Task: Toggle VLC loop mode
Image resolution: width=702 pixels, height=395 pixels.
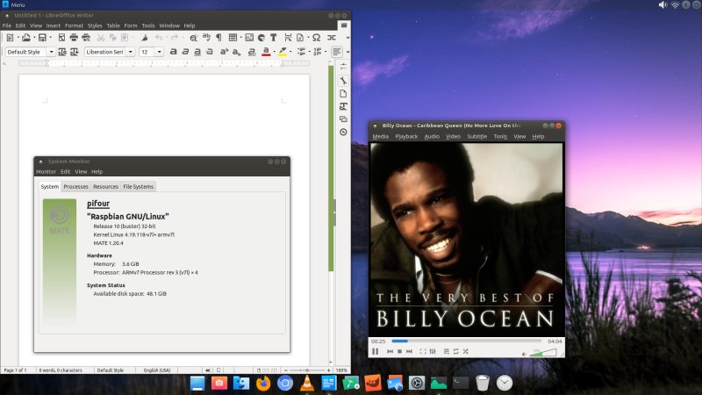Action: [455, 351]
